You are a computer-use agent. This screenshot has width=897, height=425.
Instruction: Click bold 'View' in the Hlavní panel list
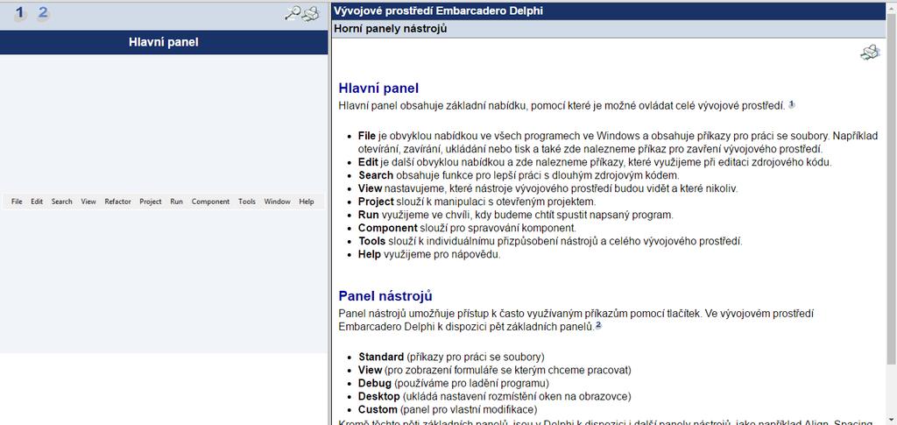tap(371, 188)
